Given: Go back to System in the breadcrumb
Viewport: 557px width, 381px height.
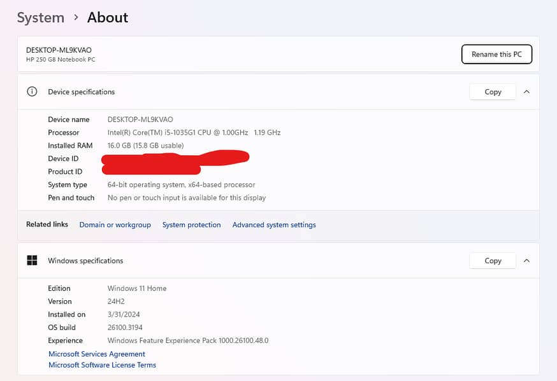Looking at the screenshot, I should 41,18.
